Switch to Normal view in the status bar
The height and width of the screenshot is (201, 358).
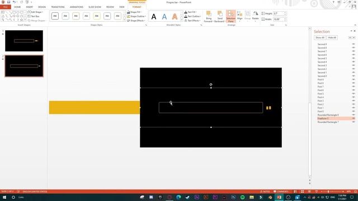click(295, 192)
